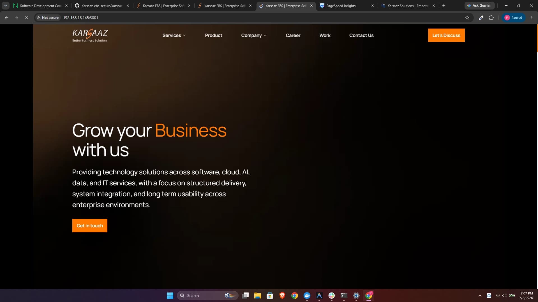
Task: Show hidden system tray icons
Action: (480, 296)
